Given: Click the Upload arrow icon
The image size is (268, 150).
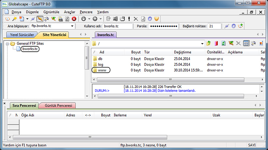Looking at the screenshot, I should coord(95,19).
